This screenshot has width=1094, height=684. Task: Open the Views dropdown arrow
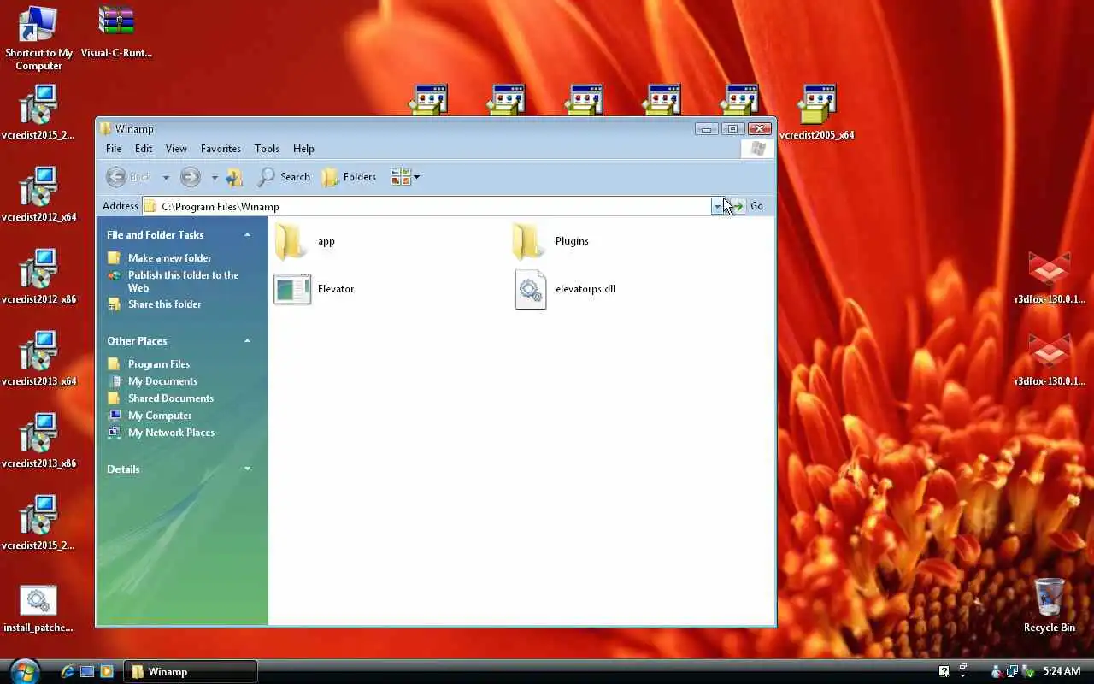[416, 177]
